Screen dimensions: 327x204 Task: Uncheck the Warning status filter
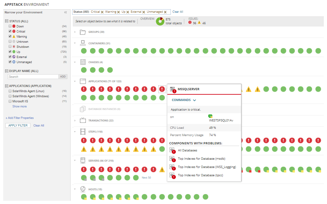click(x=10, y=36)
